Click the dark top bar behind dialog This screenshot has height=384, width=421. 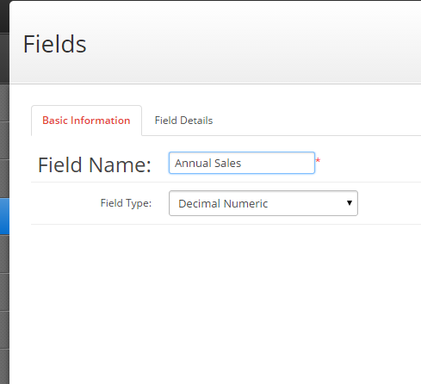click(4, 15)
